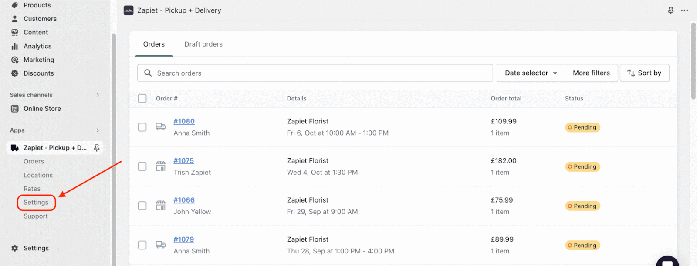
Task: Click into the Search orders field
Action: click(x=322, y=73)
